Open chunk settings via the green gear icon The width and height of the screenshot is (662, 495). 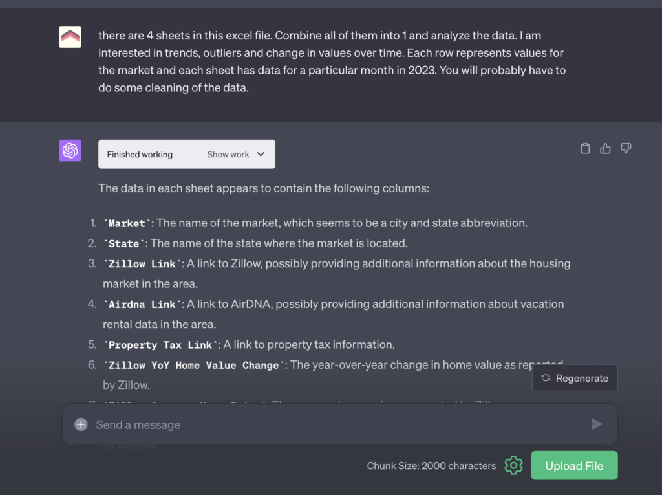[513, 465]
